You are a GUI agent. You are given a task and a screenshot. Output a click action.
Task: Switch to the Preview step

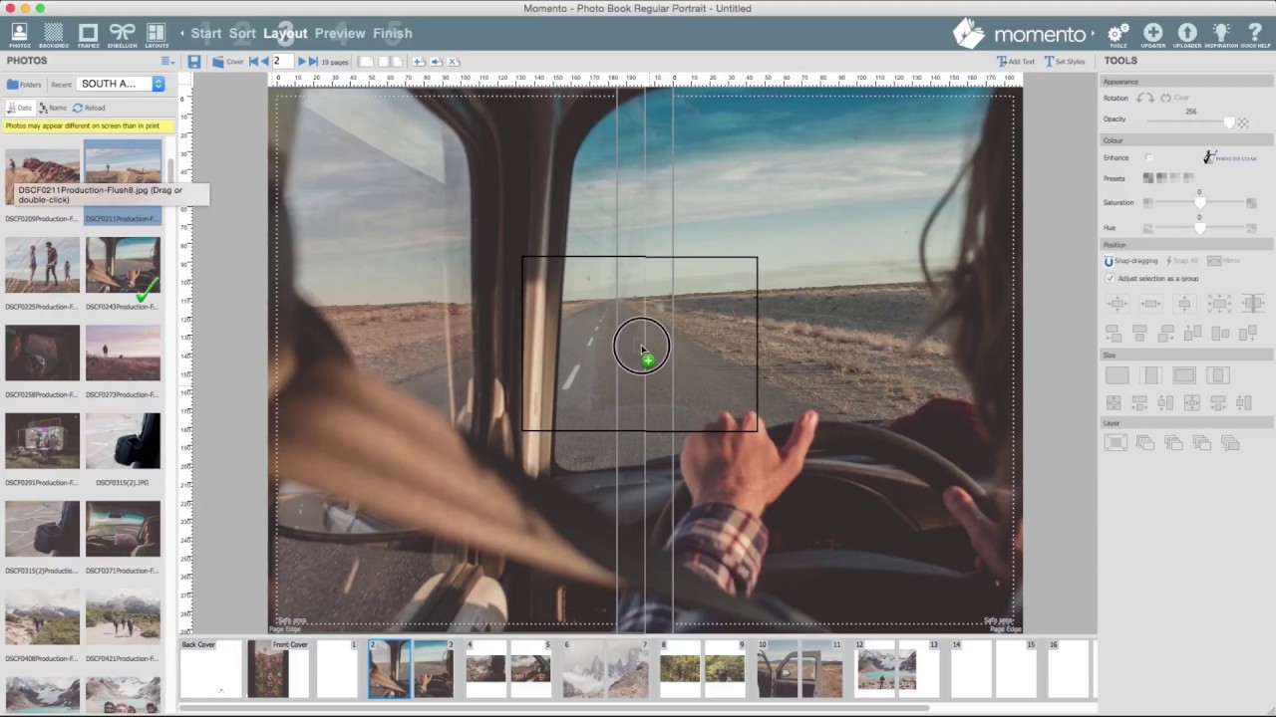pyautogui.click(x=340, y=33)
